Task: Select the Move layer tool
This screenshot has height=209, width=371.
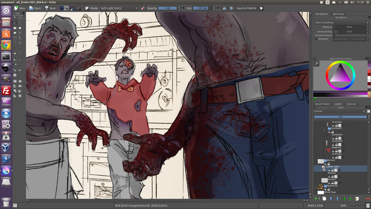Action: 20,49
